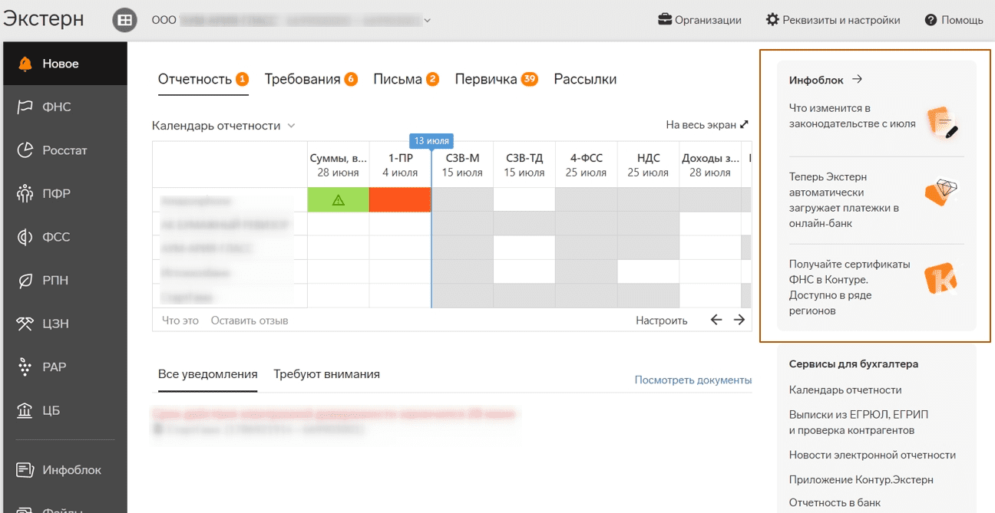The width and height of the screenshot is (995, 513).
Task: Open the ФНС section flag icon
Action: tap(25, 107)
